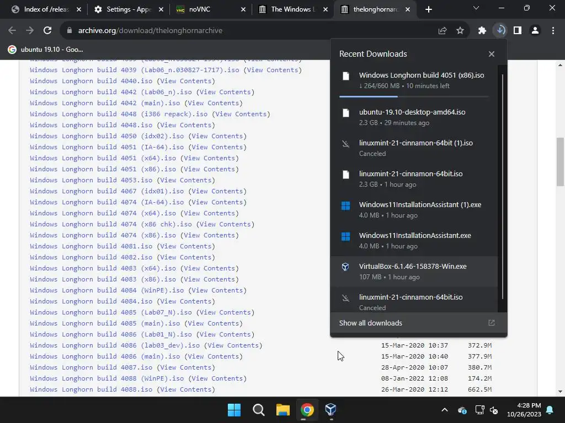Open Chrome three-dot menu
Image resolution: width=565 pixels, height=423 pixels.
tap(553, 31)
